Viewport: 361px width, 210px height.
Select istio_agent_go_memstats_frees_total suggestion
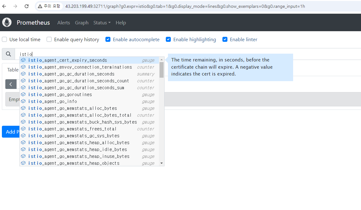pos(89,129)
